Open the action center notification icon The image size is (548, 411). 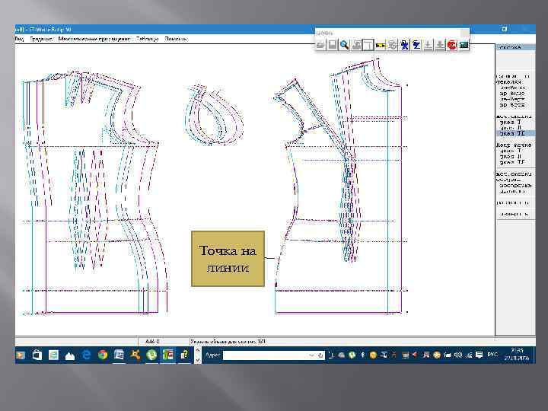[479, 355]
